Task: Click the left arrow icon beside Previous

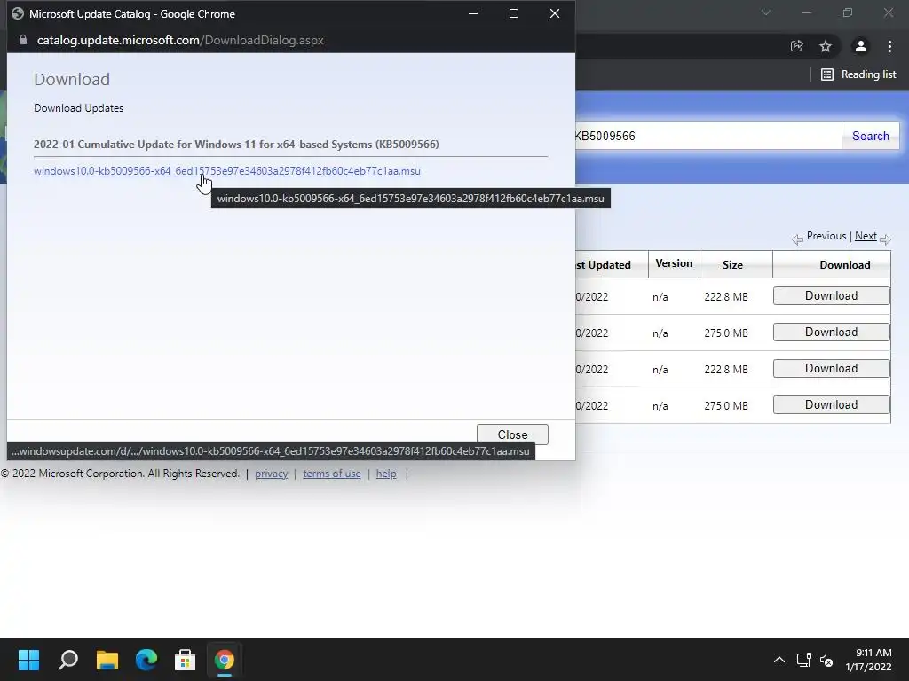Action: [x=798, y=239]
